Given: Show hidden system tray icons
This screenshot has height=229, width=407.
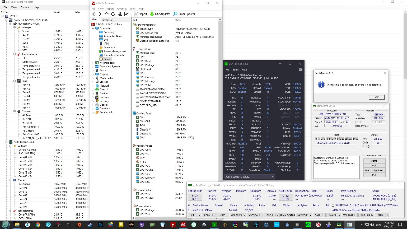Looking at the screenshot, I should click(x=362, y=225).
